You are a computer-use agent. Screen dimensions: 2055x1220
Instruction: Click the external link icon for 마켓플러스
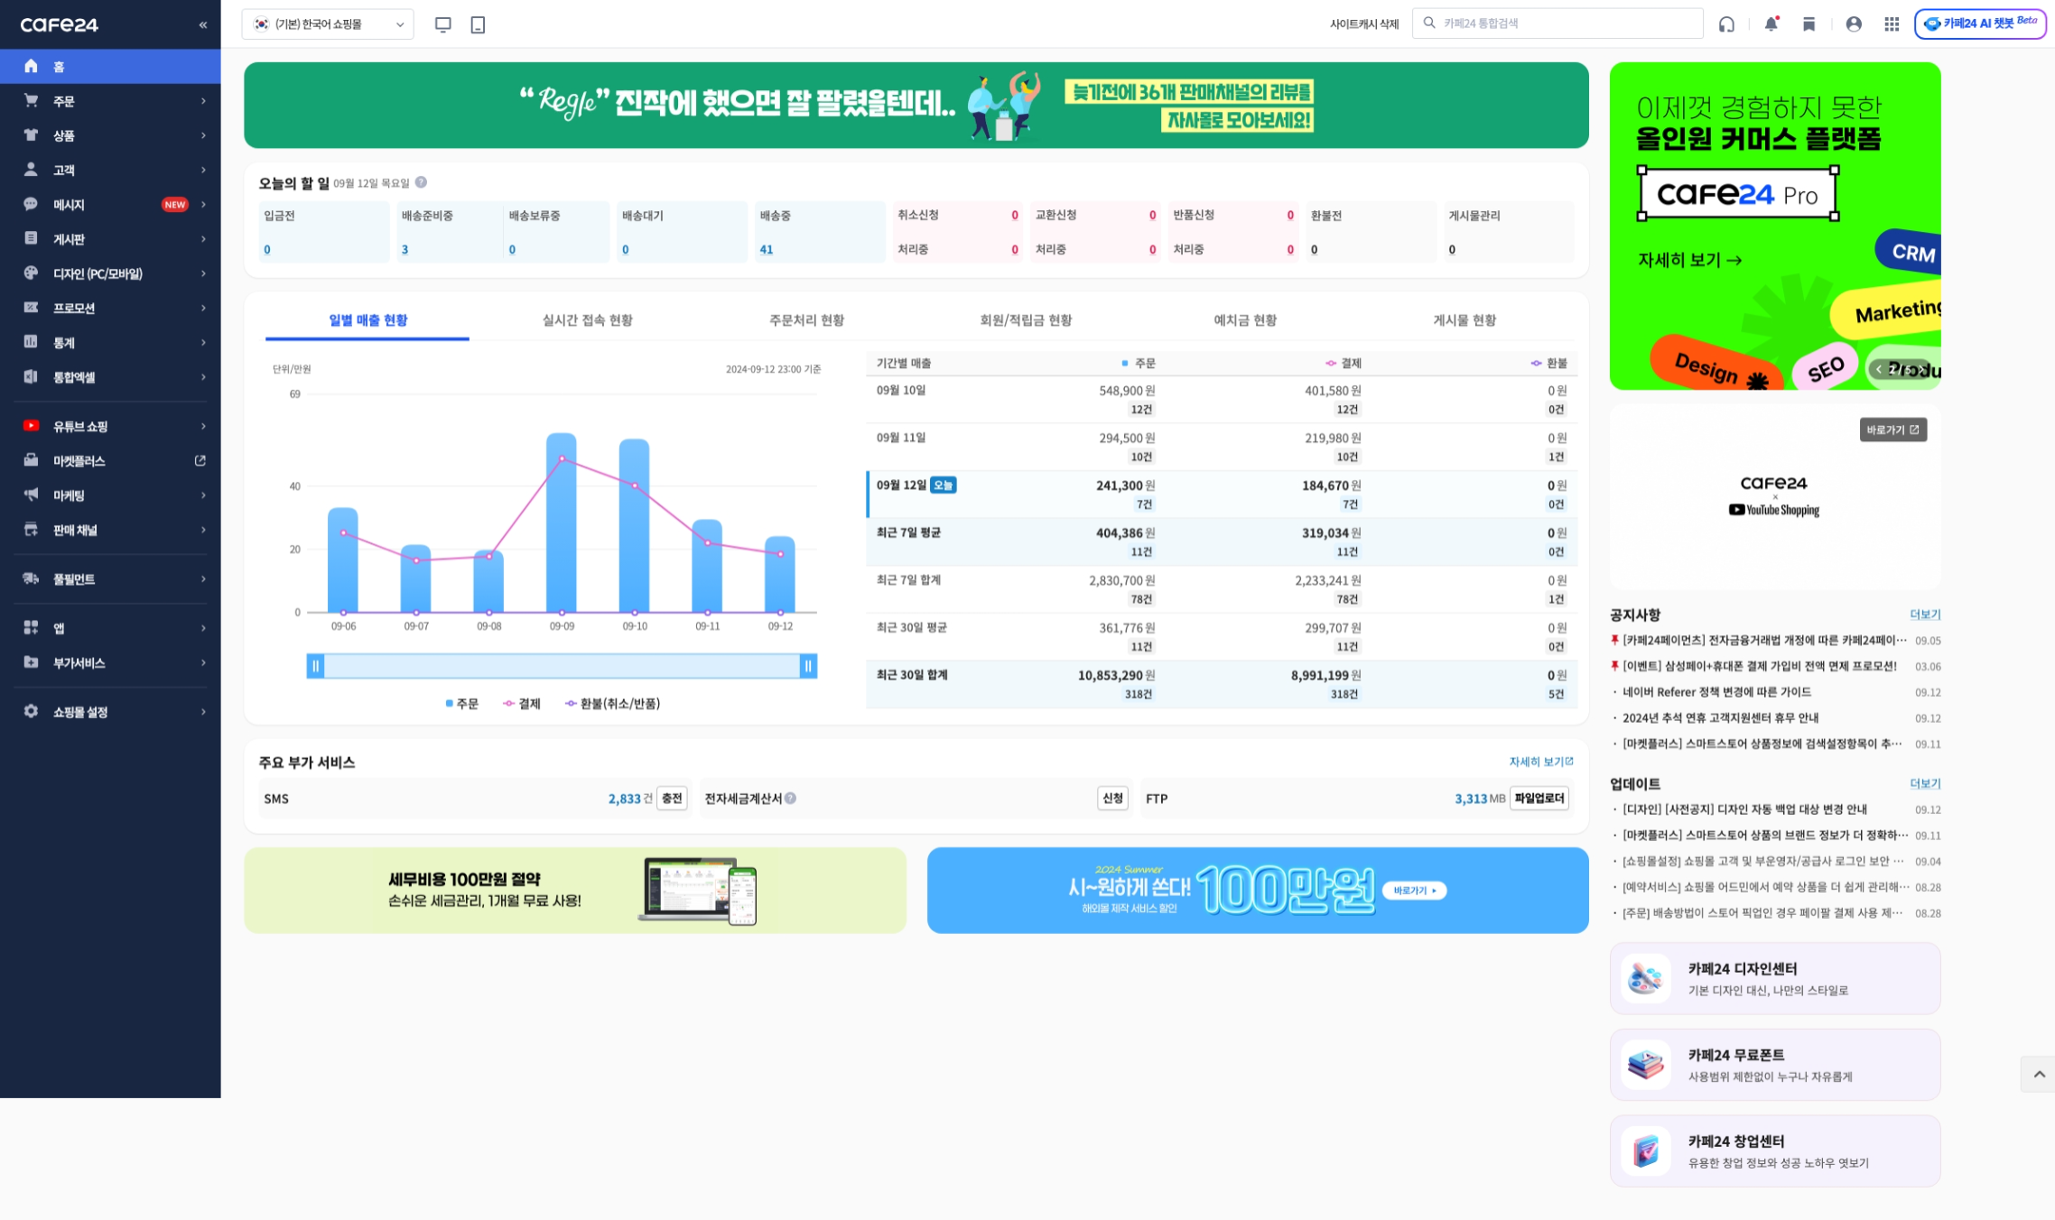(200, 460)
